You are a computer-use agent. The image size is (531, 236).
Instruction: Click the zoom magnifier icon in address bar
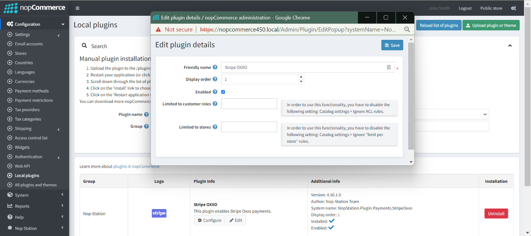(x=407, y=29)
